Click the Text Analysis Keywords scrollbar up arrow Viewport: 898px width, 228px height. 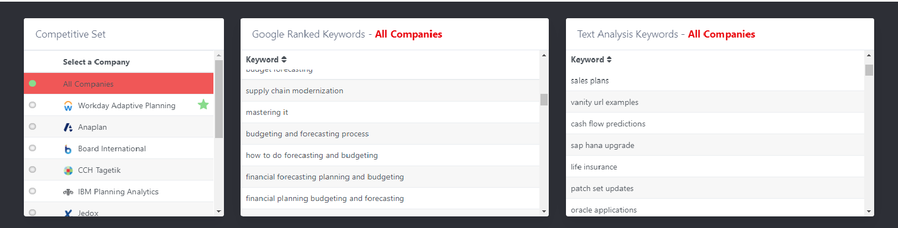click(x=869, y=55)
